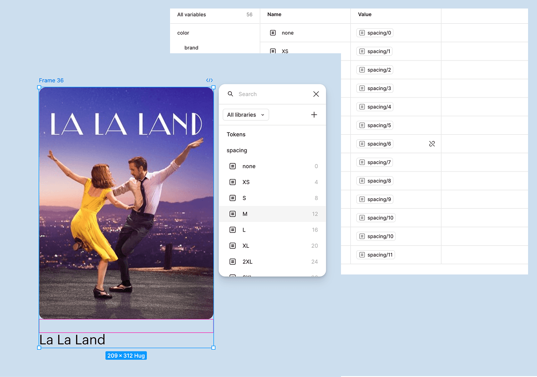The image size is (537, 377).
Task: Select the XL spacing variable in picker
Action: [x=272, y=246]
